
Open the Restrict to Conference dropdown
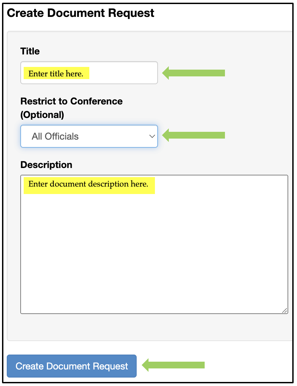click(x=89, y=136)
